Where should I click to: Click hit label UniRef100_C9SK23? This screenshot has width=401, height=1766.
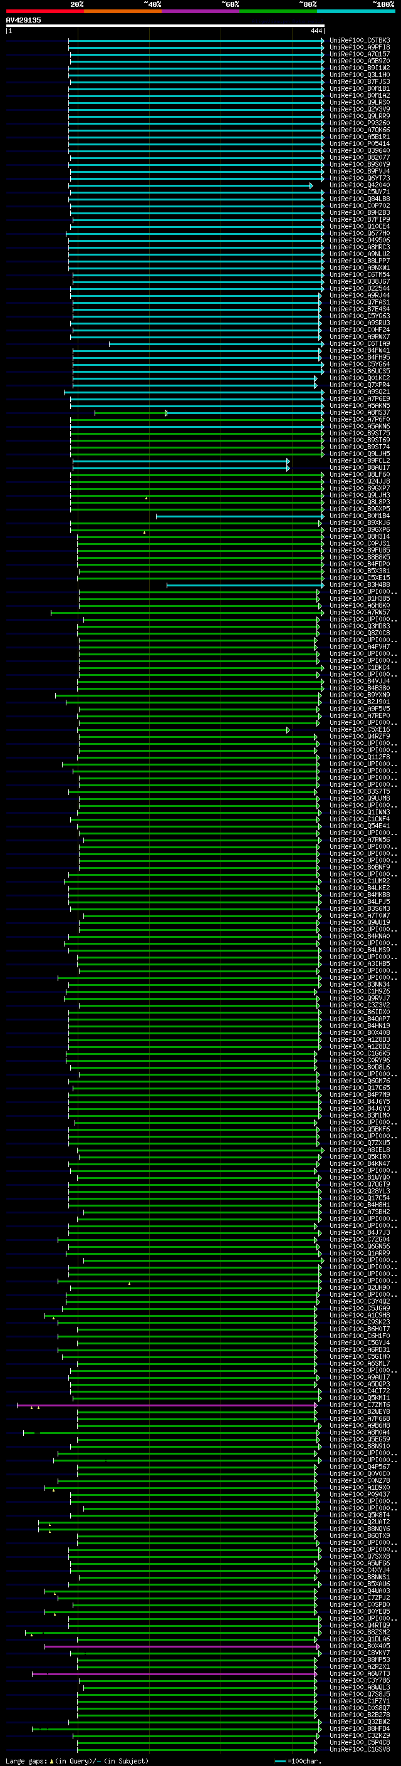(x=360, y=1322)
